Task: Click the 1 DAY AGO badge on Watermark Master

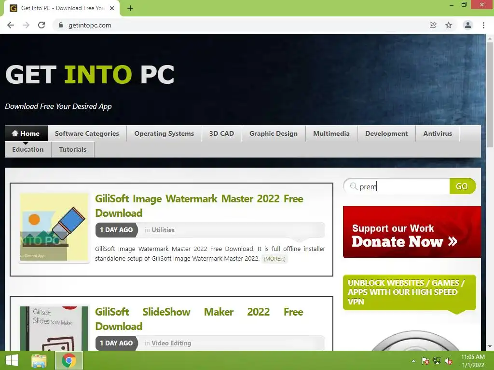Action: pyautogui.click(x=117, y=230)
